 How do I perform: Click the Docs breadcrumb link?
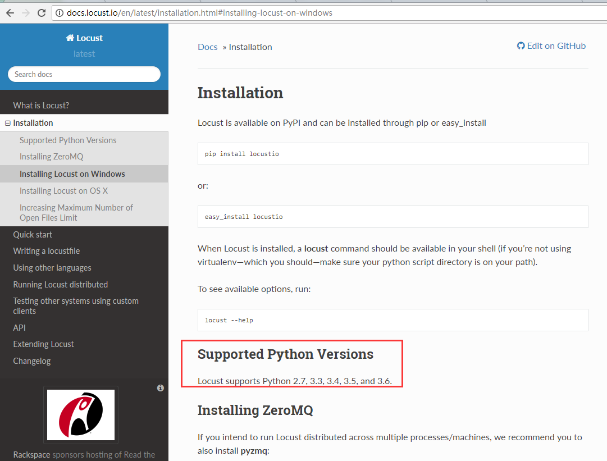click(208, 47)
